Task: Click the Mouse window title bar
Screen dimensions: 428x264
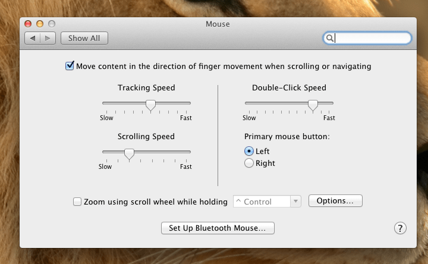Action: pyautogui.click(x=218, y=24)
